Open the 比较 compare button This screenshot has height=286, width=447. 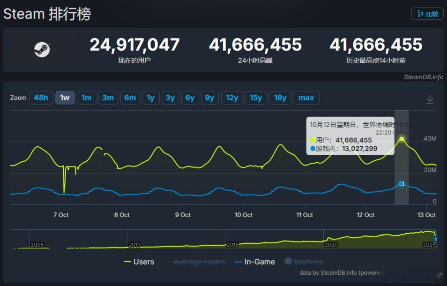pos(427,14)
